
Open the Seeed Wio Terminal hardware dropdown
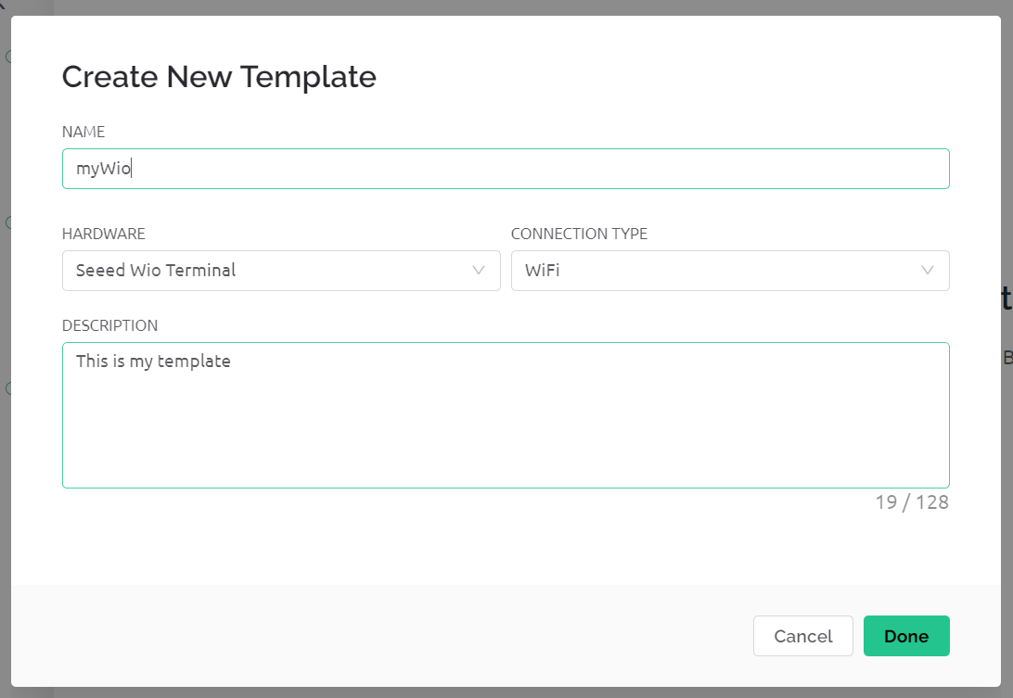[281, 271]
